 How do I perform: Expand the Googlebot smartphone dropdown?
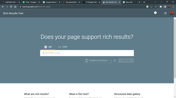click(98, 60)
